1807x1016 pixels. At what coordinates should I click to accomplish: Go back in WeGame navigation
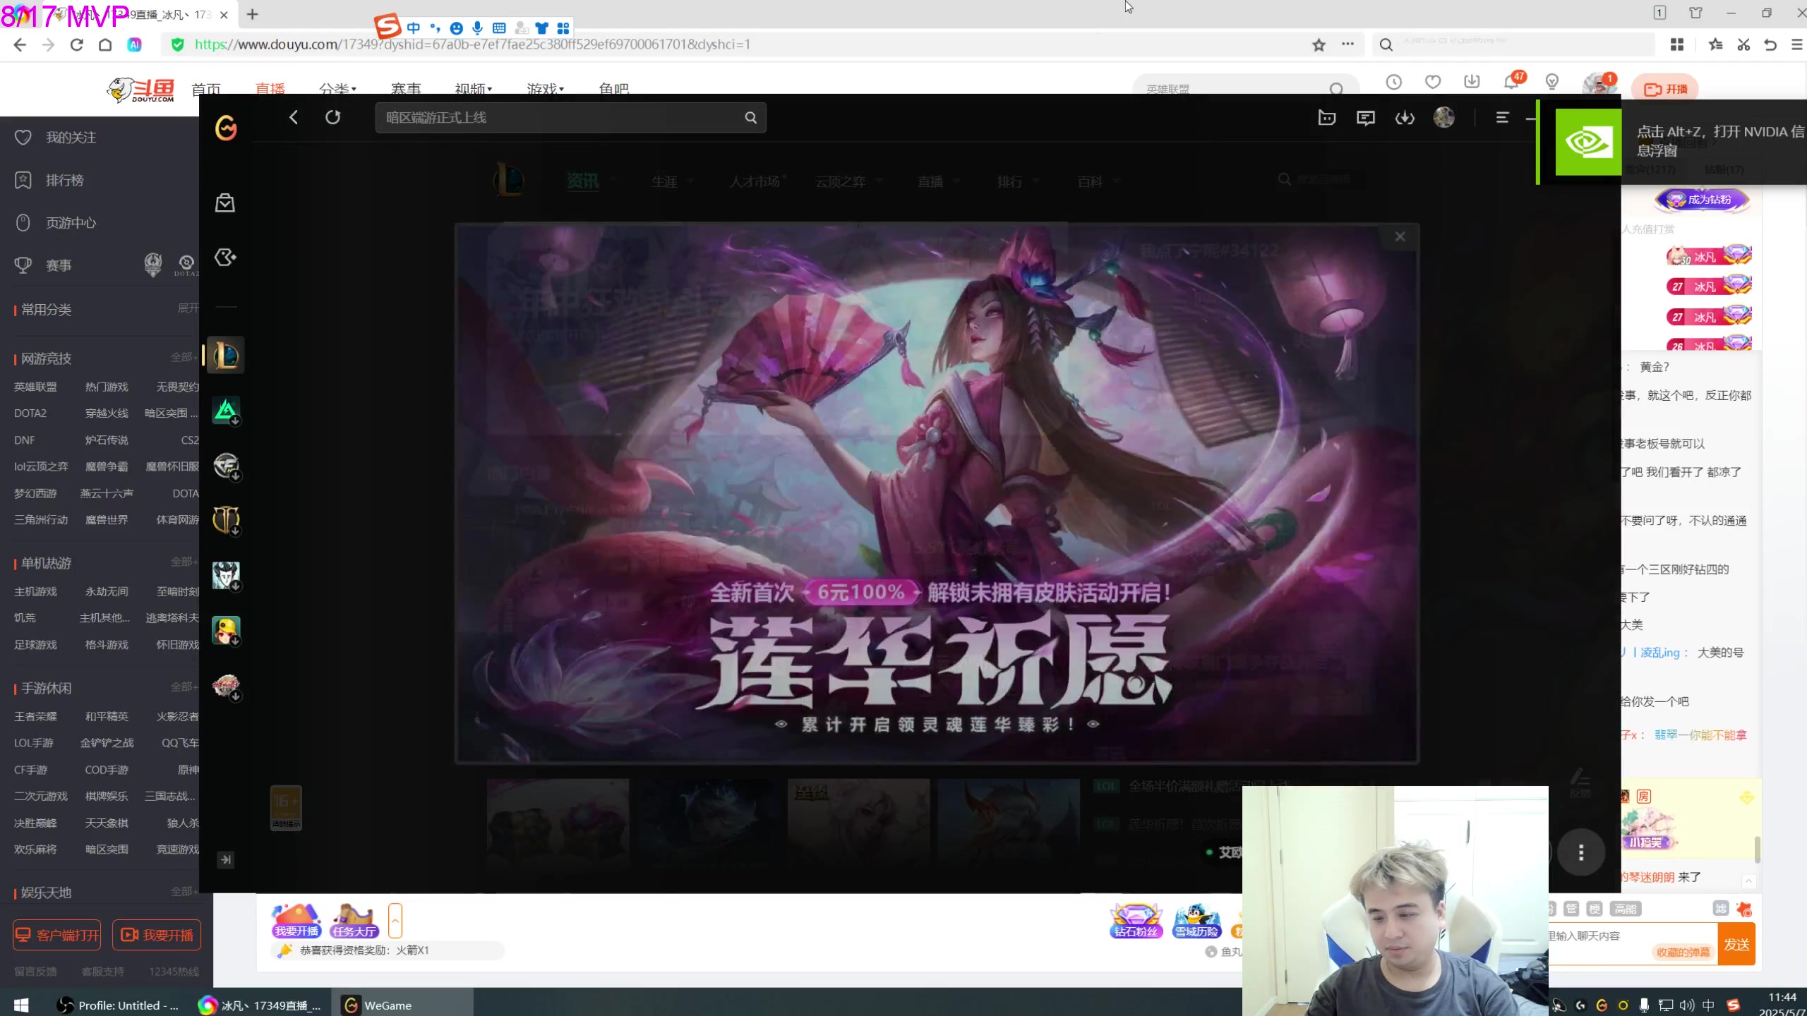pos(294,117)
